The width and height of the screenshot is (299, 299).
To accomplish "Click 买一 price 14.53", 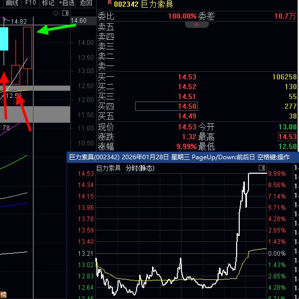I will tap(187, 77).
